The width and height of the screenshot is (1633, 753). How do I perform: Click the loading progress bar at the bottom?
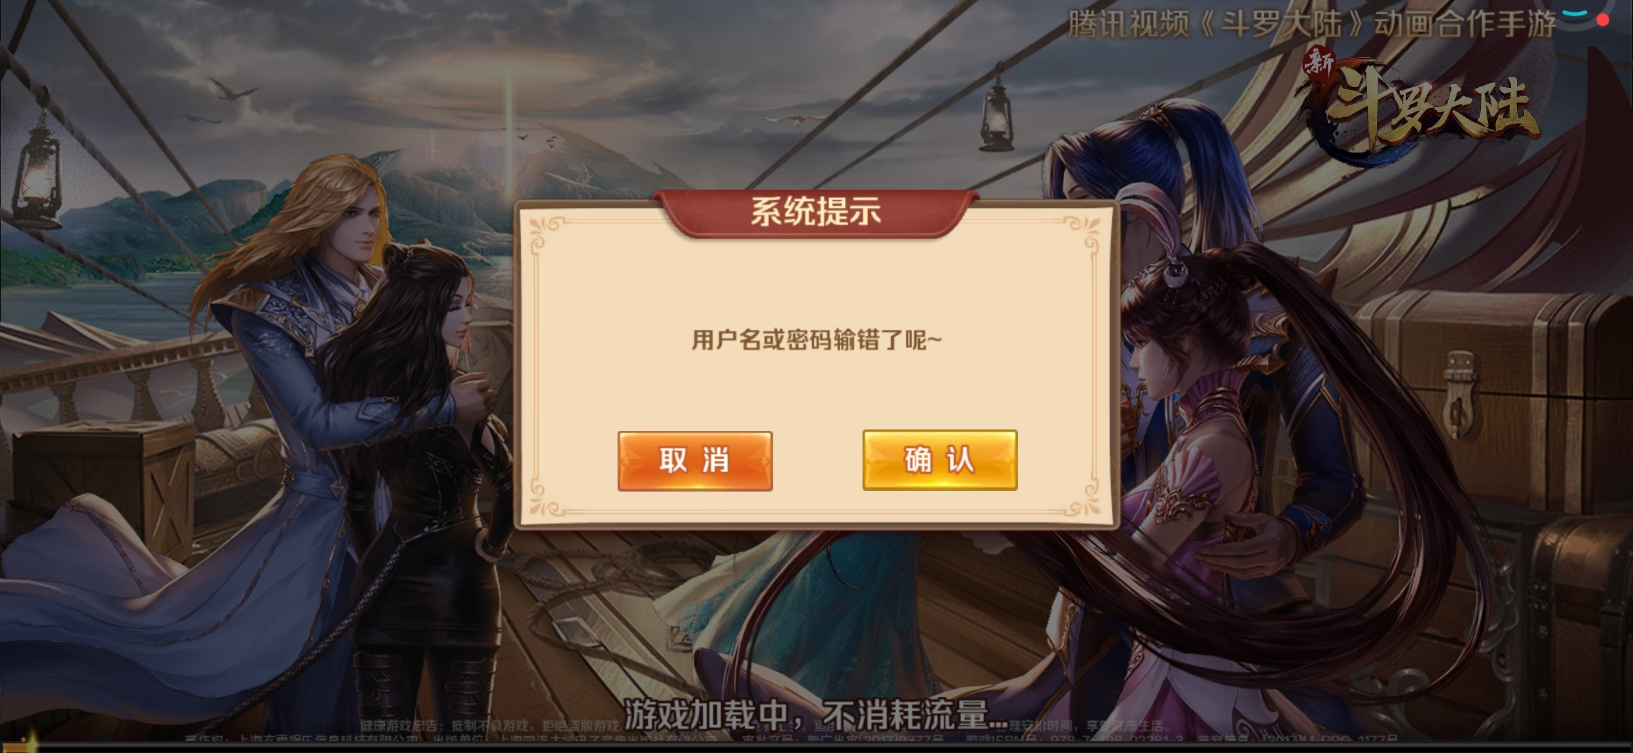click(816, 746)
